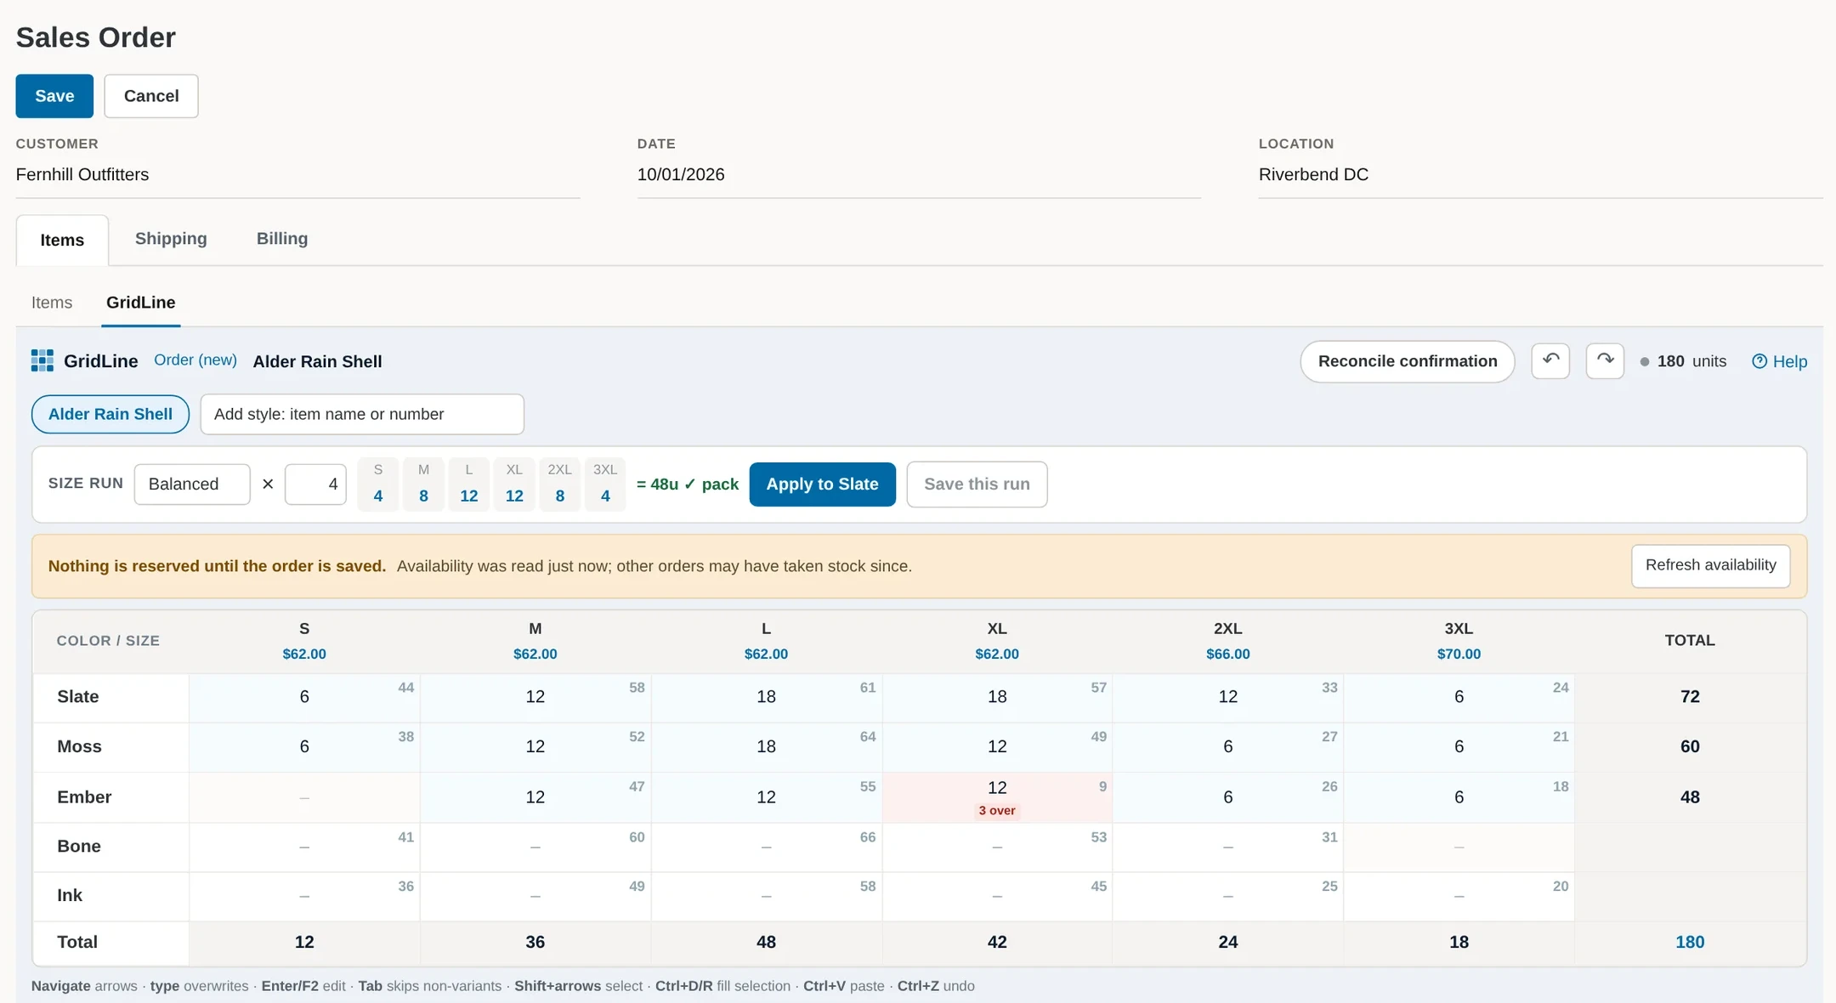Select the Alder Rain Shell style chip
The width and height of the screenshot is (1836, 1003).
[110, 414]
